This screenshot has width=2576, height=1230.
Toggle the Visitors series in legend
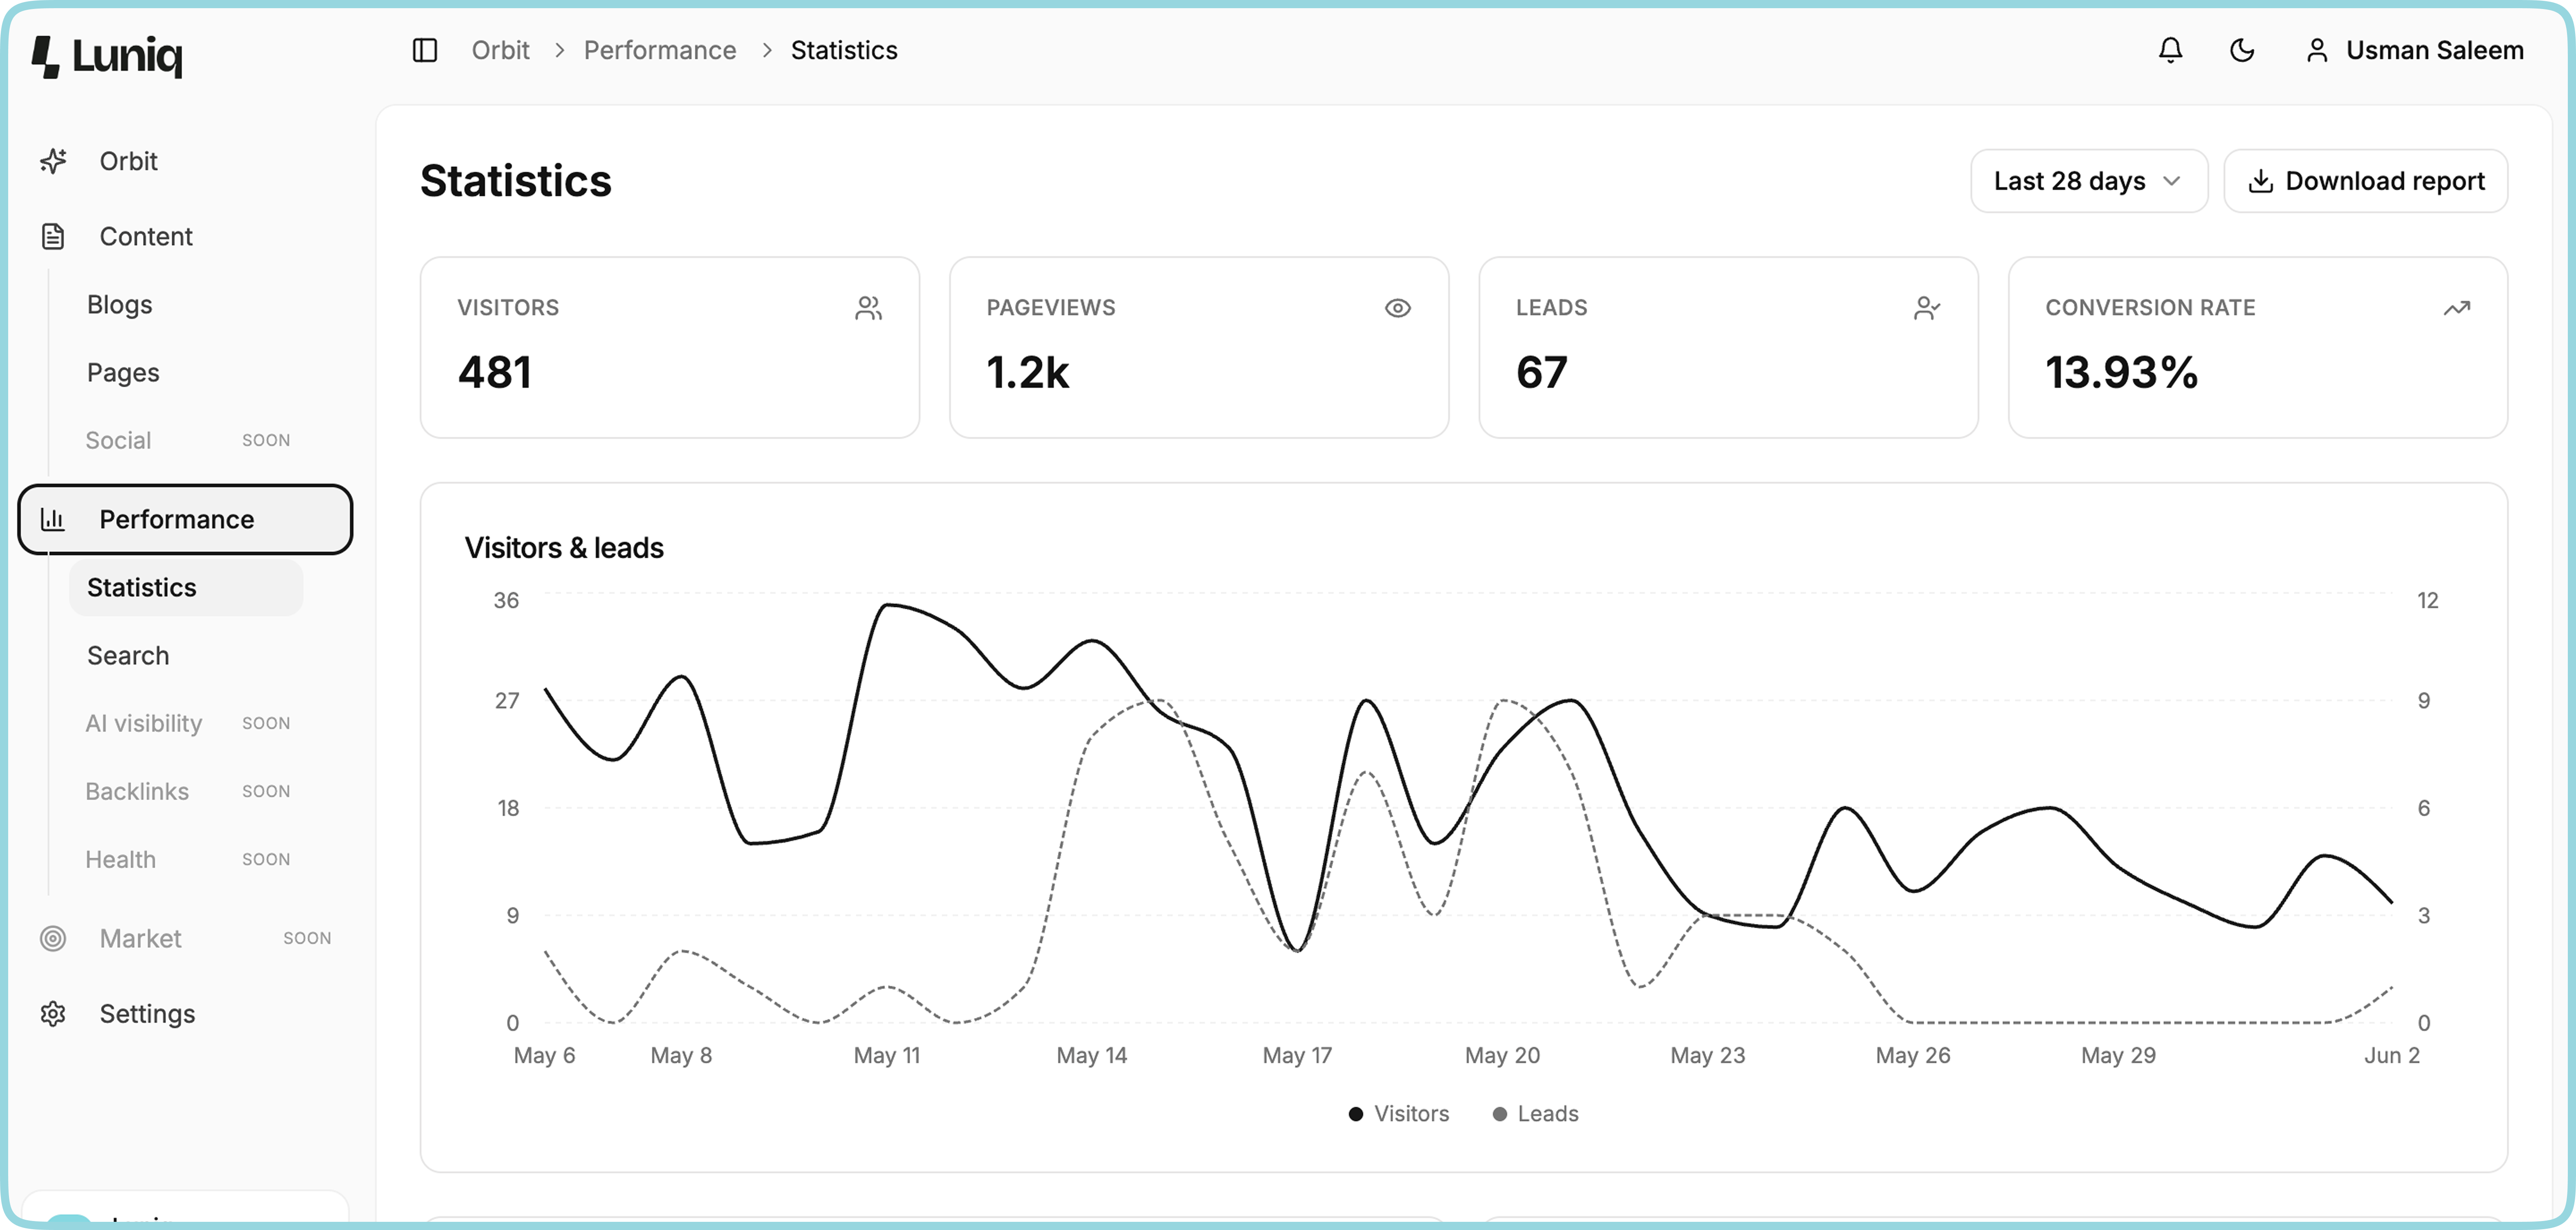pos(1398,1113)
